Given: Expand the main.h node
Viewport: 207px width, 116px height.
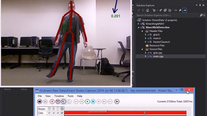Looking at the screenshot, I should [146, 38].
